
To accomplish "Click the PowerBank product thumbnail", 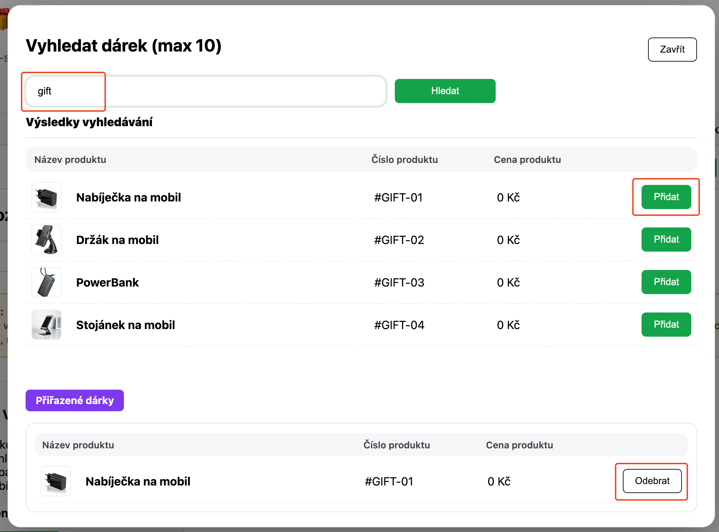I will point(46,282).
